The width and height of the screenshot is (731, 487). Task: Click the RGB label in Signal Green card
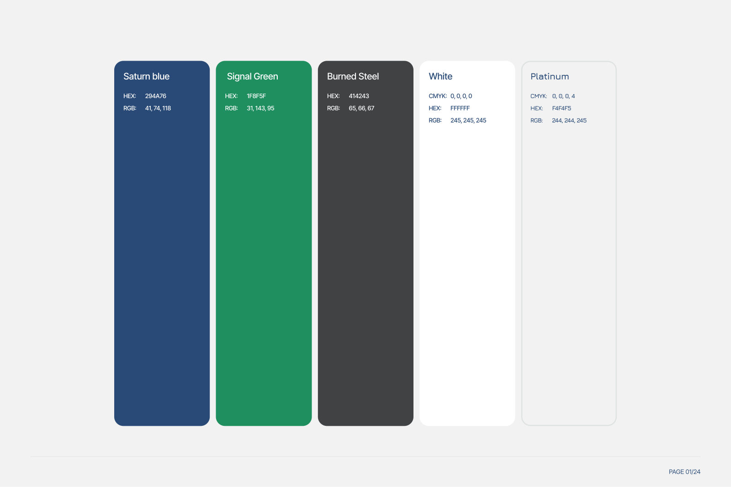(232, 108)
